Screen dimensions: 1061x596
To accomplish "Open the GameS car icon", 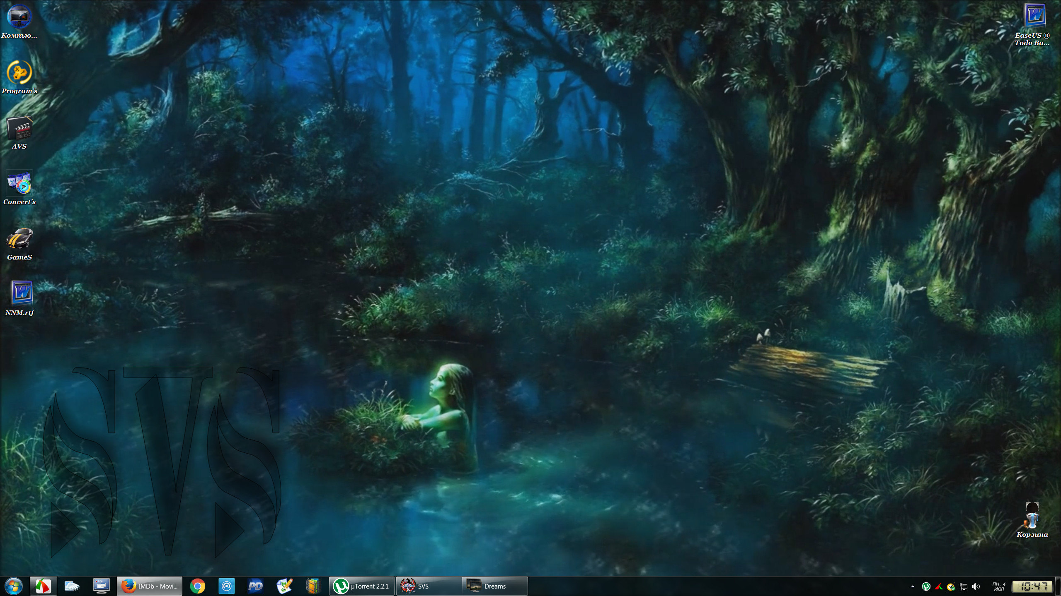I will (x=19, y=243).
